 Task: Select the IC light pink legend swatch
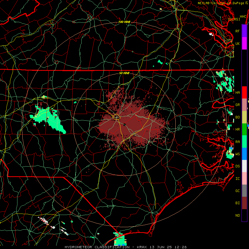click(244, 178)
